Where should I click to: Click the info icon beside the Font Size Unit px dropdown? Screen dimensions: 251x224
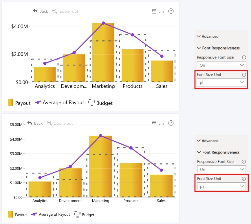coord(244,179)
